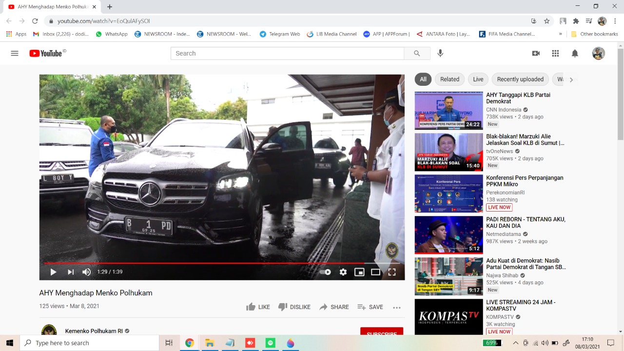Open AHY Tanggapi KLB Partai Demokrat thumbnail
624x351 pixels.
tap(448, 110)
